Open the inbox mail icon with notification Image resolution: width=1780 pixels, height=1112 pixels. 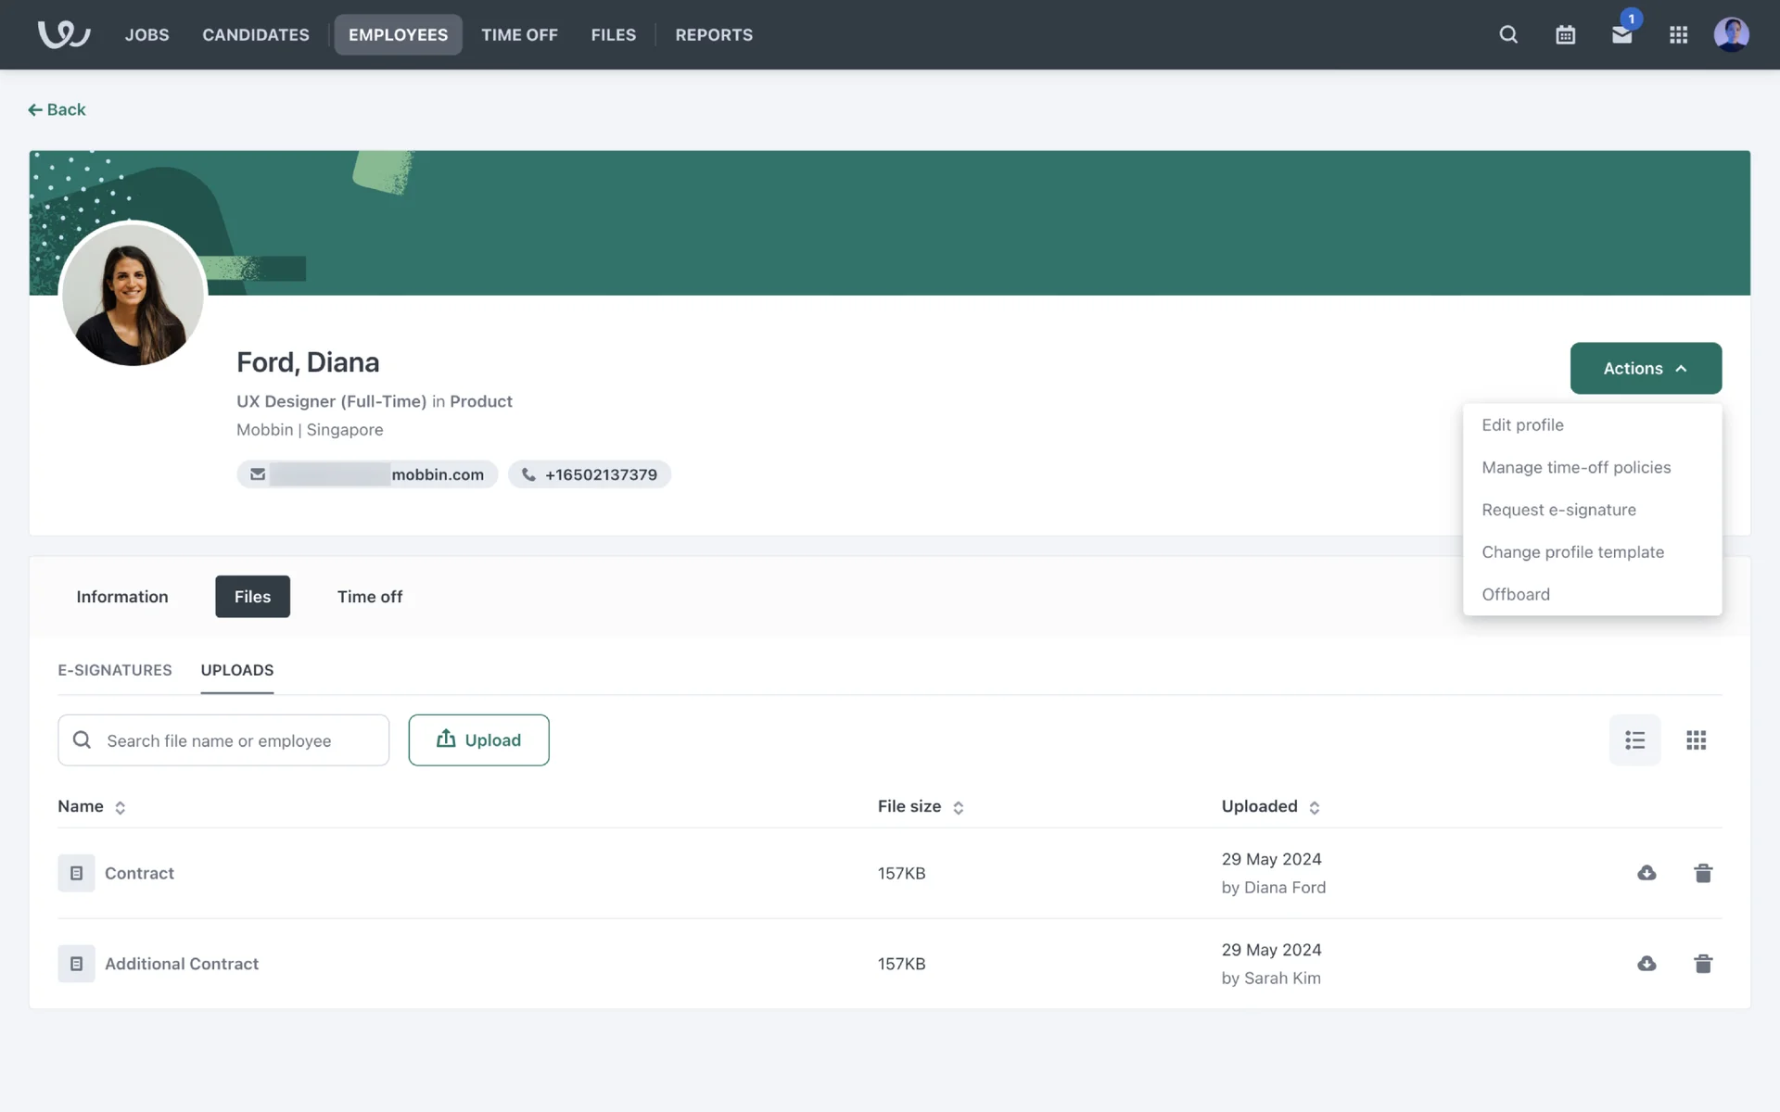[x=1621, y=35]
